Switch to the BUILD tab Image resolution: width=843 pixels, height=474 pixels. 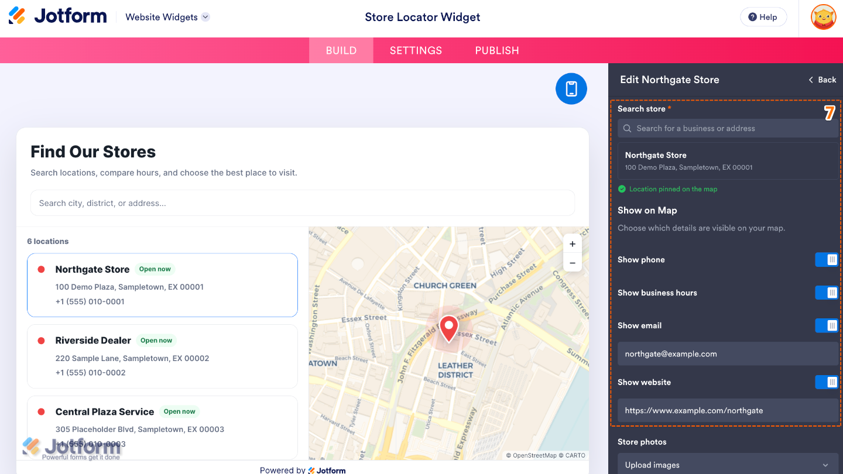[341, 50]
